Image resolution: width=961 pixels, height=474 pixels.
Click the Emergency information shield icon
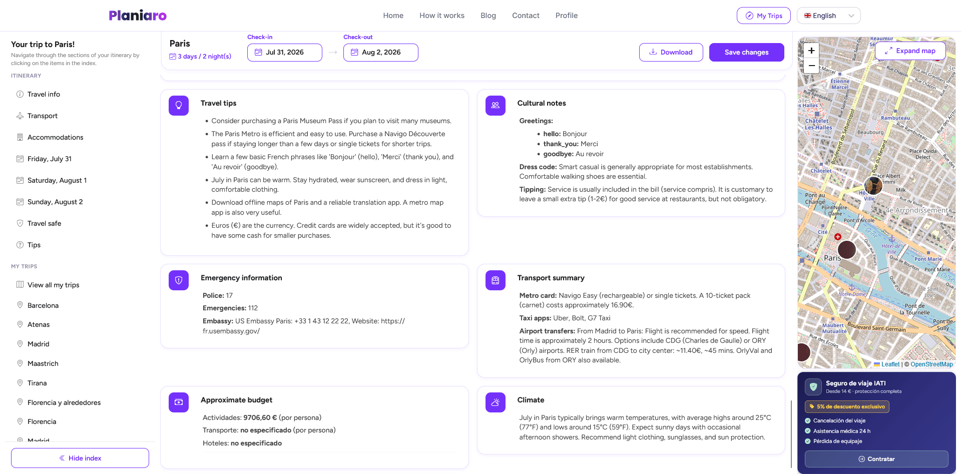(x=179, y=280)
